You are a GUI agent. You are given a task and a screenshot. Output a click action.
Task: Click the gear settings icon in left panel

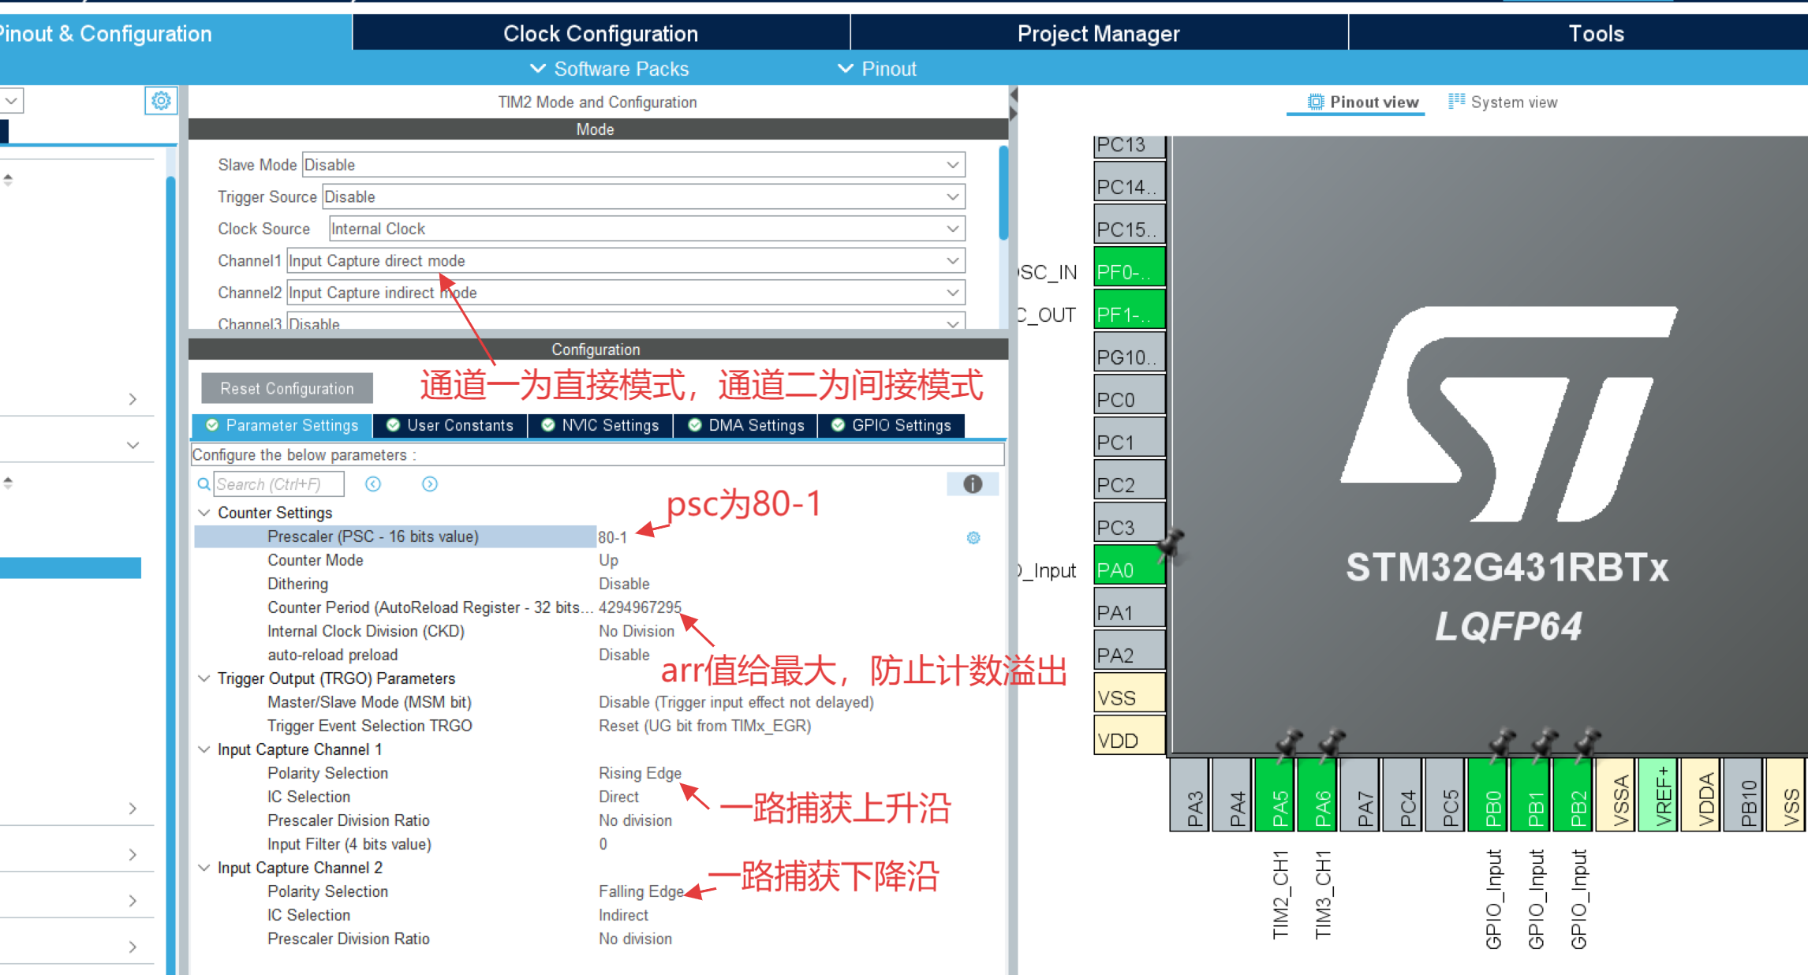pos(161,101)
